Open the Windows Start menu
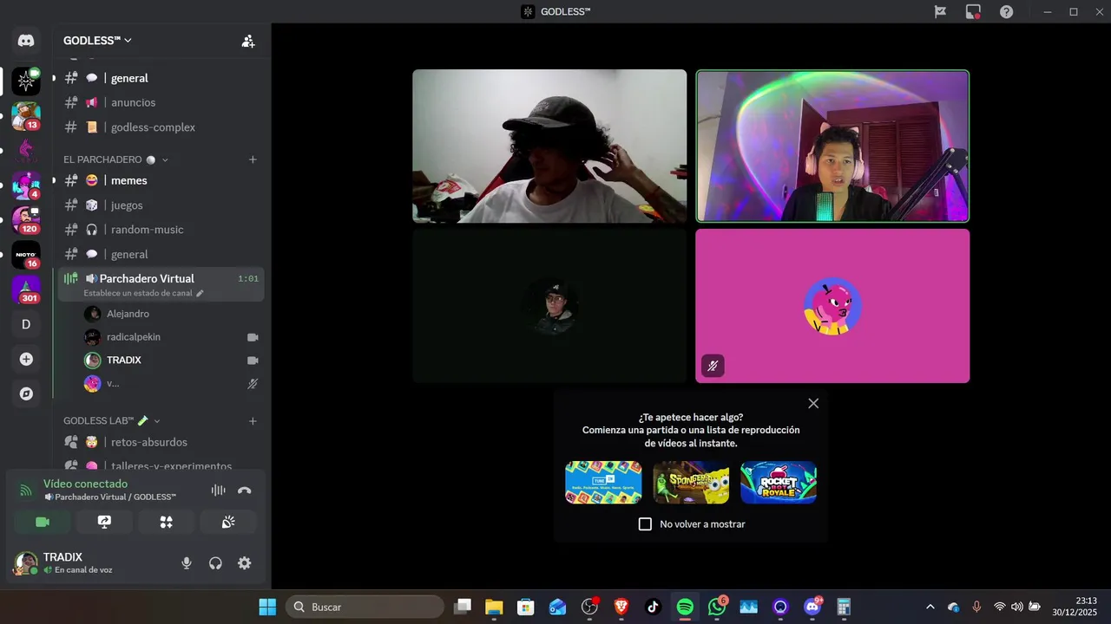This screenshot has width=1111, height=624. click(x=267, y=607)
